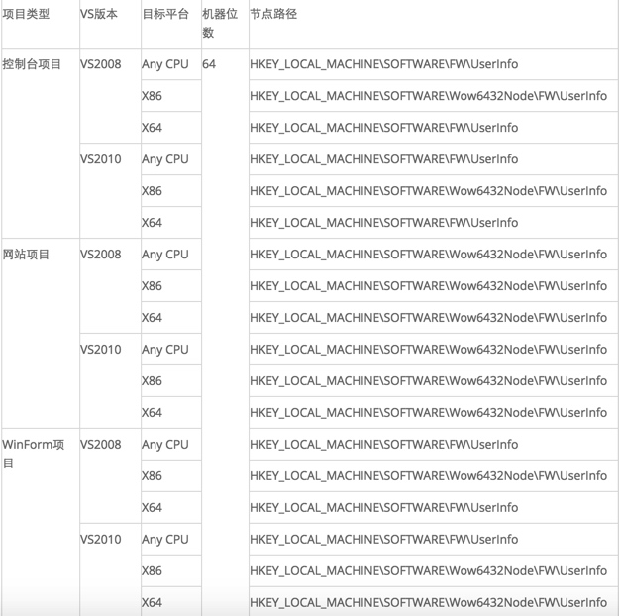Image resolution: width=619 pixels, height=616 pixels.
Task: Click Any CPU for WinForm项目 VS2010
Action: [x=171, y=539]
